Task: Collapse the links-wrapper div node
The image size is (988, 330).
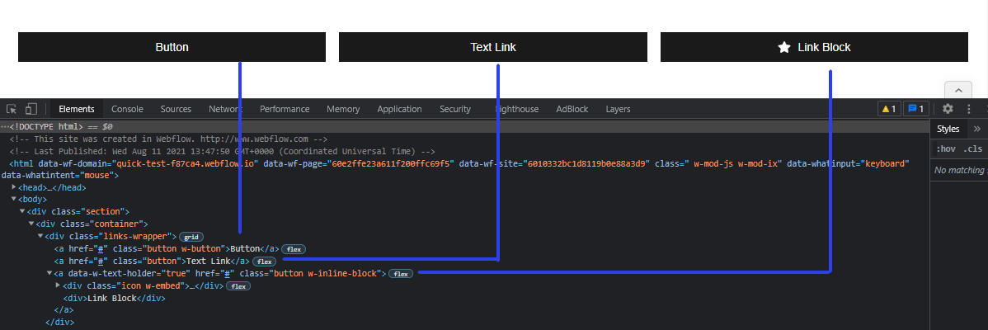Action: (40, 236)
